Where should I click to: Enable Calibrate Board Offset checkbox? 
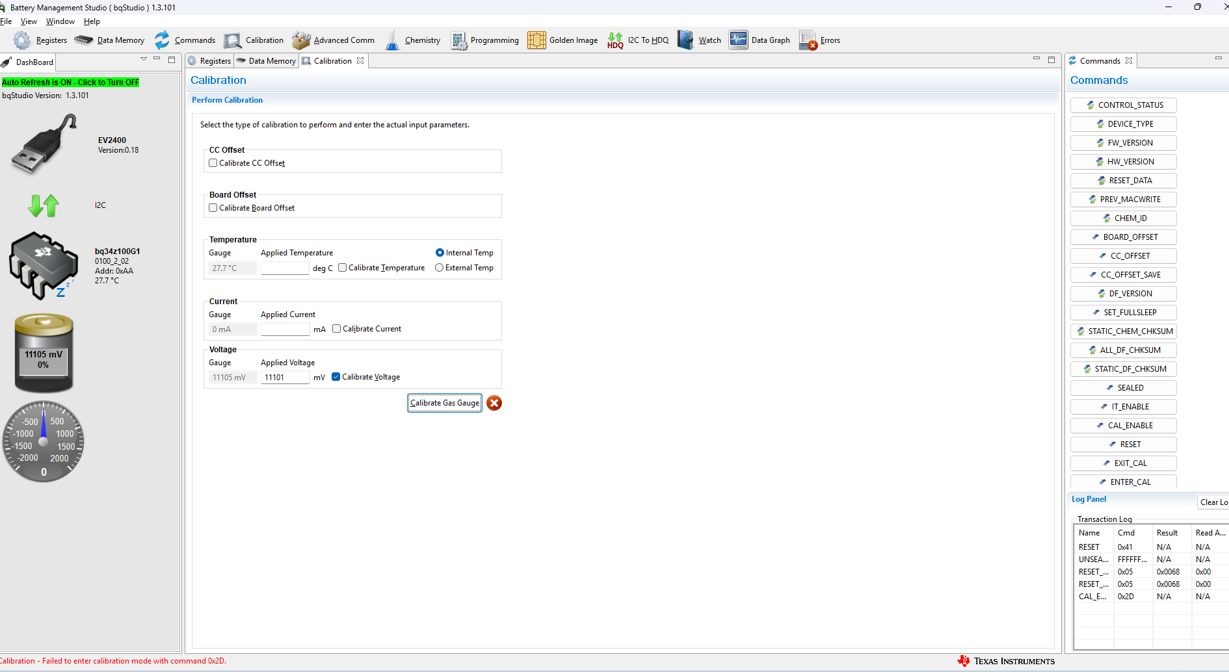point(213,208)
